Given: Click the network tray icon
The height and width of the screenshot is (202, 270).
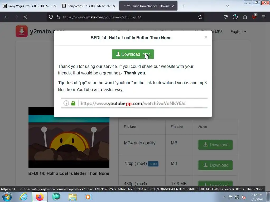Looking at the screenshot, I should [x=237, y=197].
